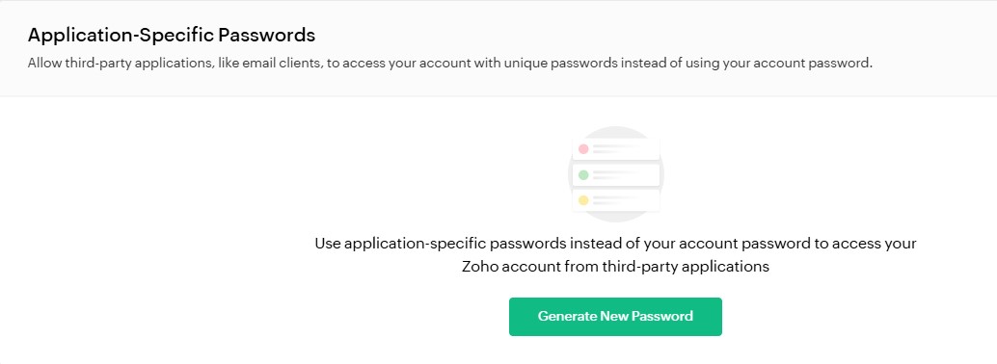Image resolution: width=997 pixels, height=364 pixels.
Task: Click the gray header banner area
Action: pyautogui.click(x=498, y=48)
